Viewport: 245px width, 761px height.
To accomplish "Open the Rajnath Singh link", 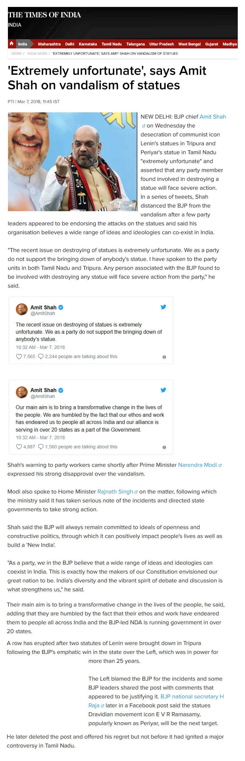I will (115, 492).
